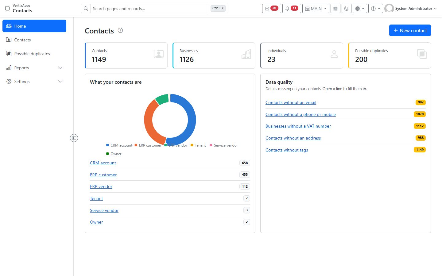Expand the Reports sidebar section
The height and width of the screenshot is (276, 442).
(x=34, y=68)
